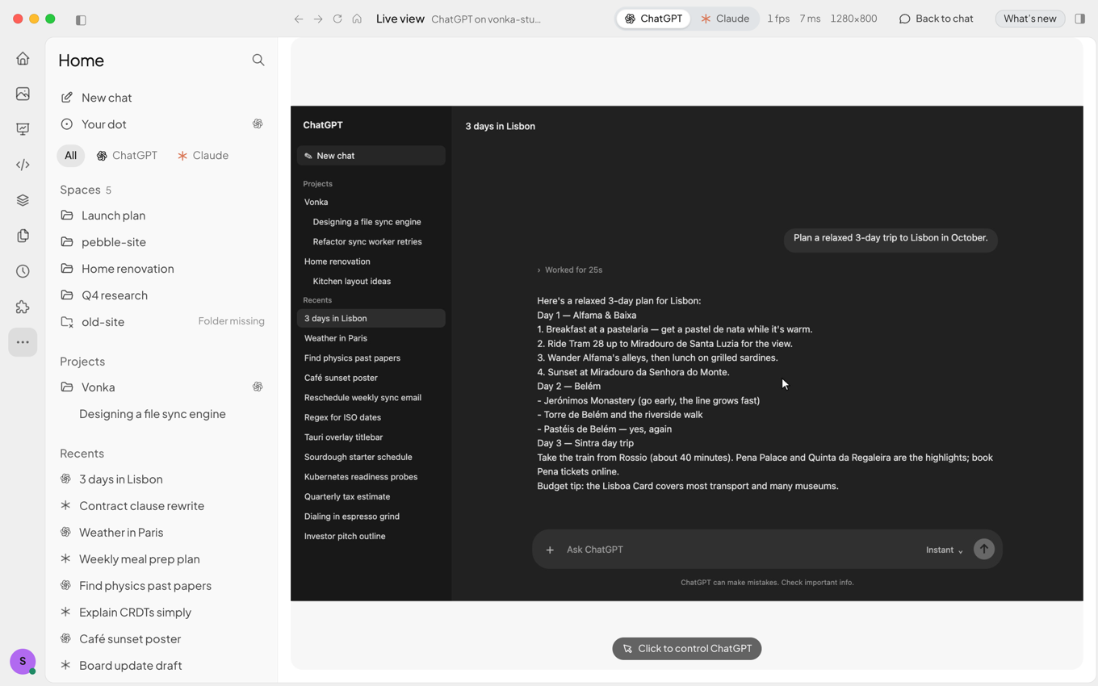Open the history clock rail icon
This screenshot has height=686, width=1098.
(23, 271)
